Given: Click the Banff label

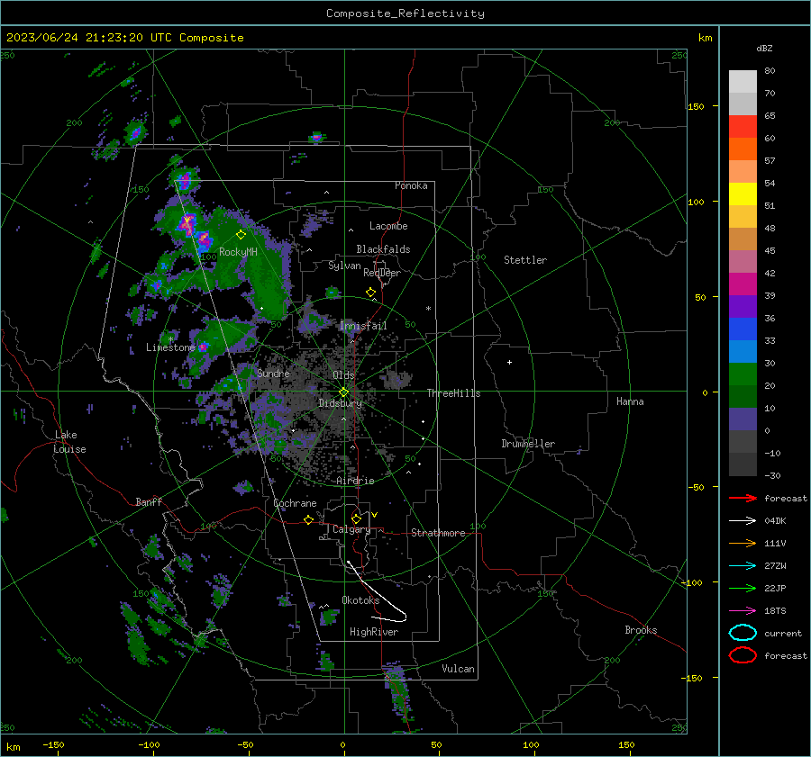Looking at the screenshot, I should (149, 501).
